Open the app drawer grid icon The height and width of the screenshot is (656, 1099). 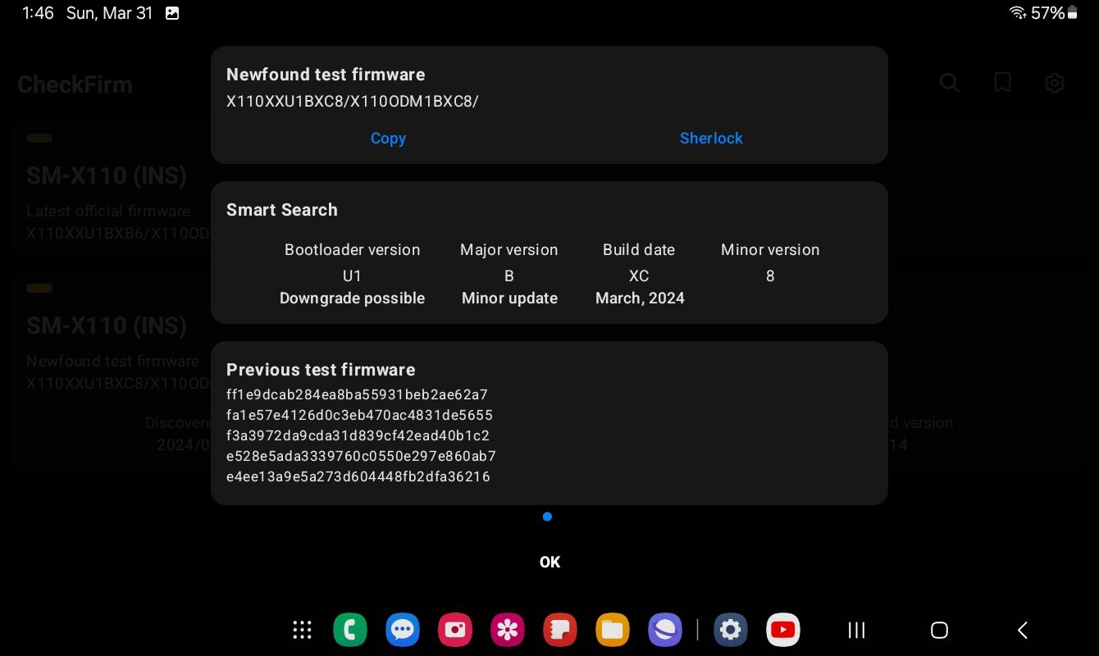point(302,630)
